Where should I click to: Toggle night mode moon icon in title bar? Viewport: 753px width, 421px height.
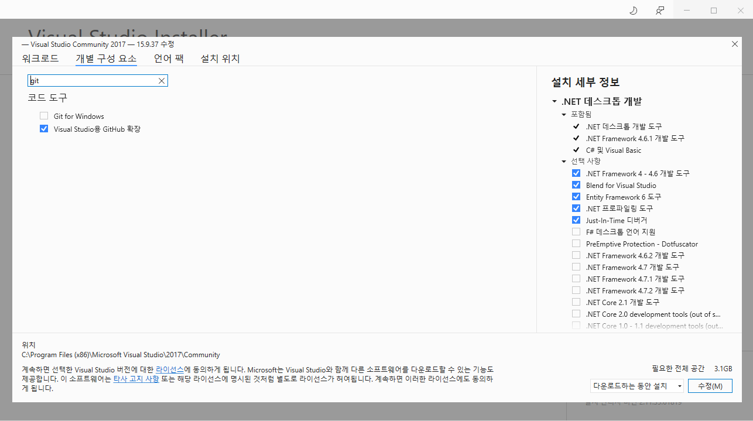(x=633, y=10)
